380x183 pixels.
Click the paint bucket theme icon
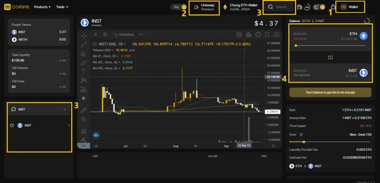coord(248,34)
